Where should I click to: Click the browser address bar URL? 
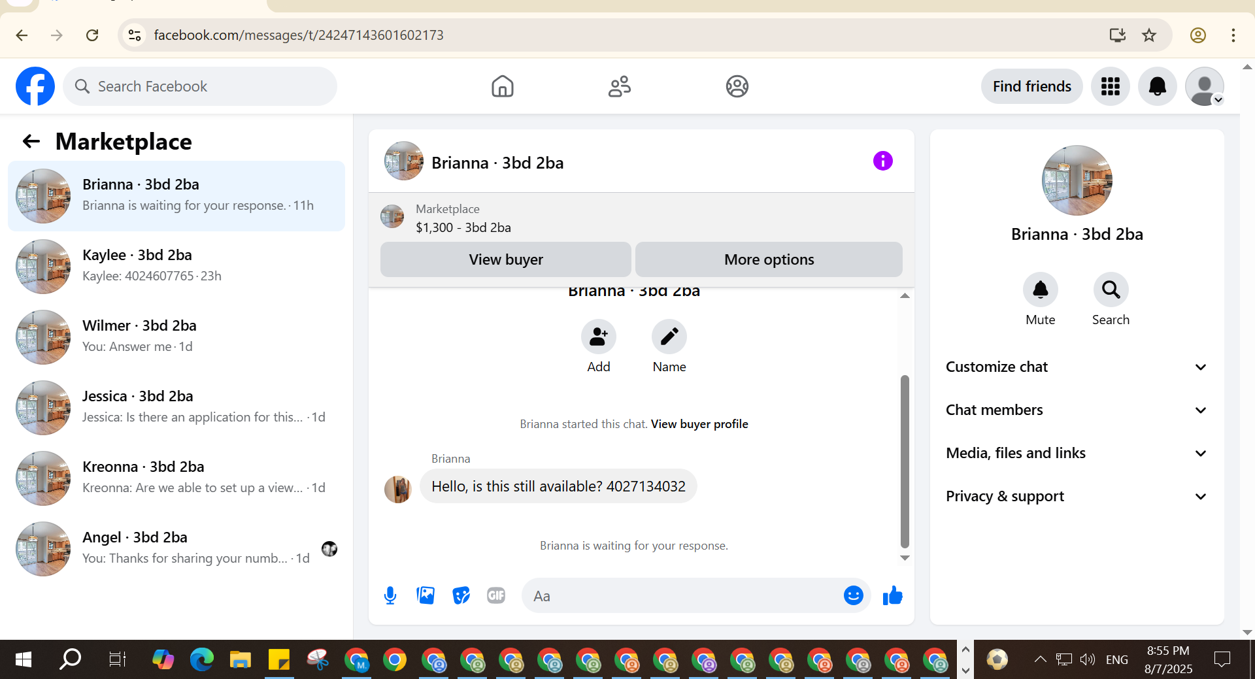(x=298, y=35)
